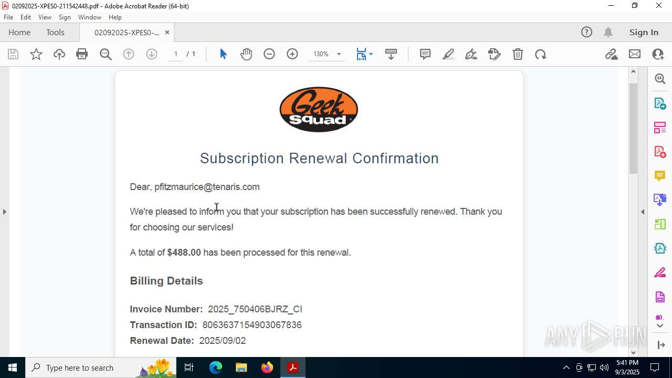Screen dimensions: 672x378
Task: Click the scrolling mode toolbar icon
Action: coord(391,54)
